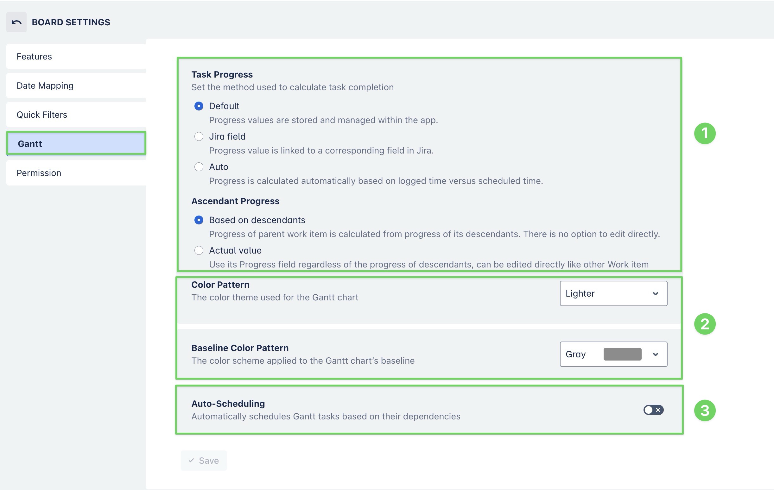
Task: Select the Jira field radio option
Action: tap(199, 136)
